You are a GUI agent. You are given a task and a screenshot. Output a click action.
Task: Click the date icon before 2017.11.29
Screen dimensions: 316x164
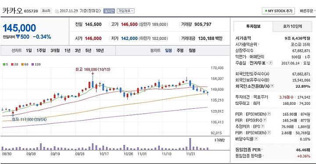[x=57, y=11]
